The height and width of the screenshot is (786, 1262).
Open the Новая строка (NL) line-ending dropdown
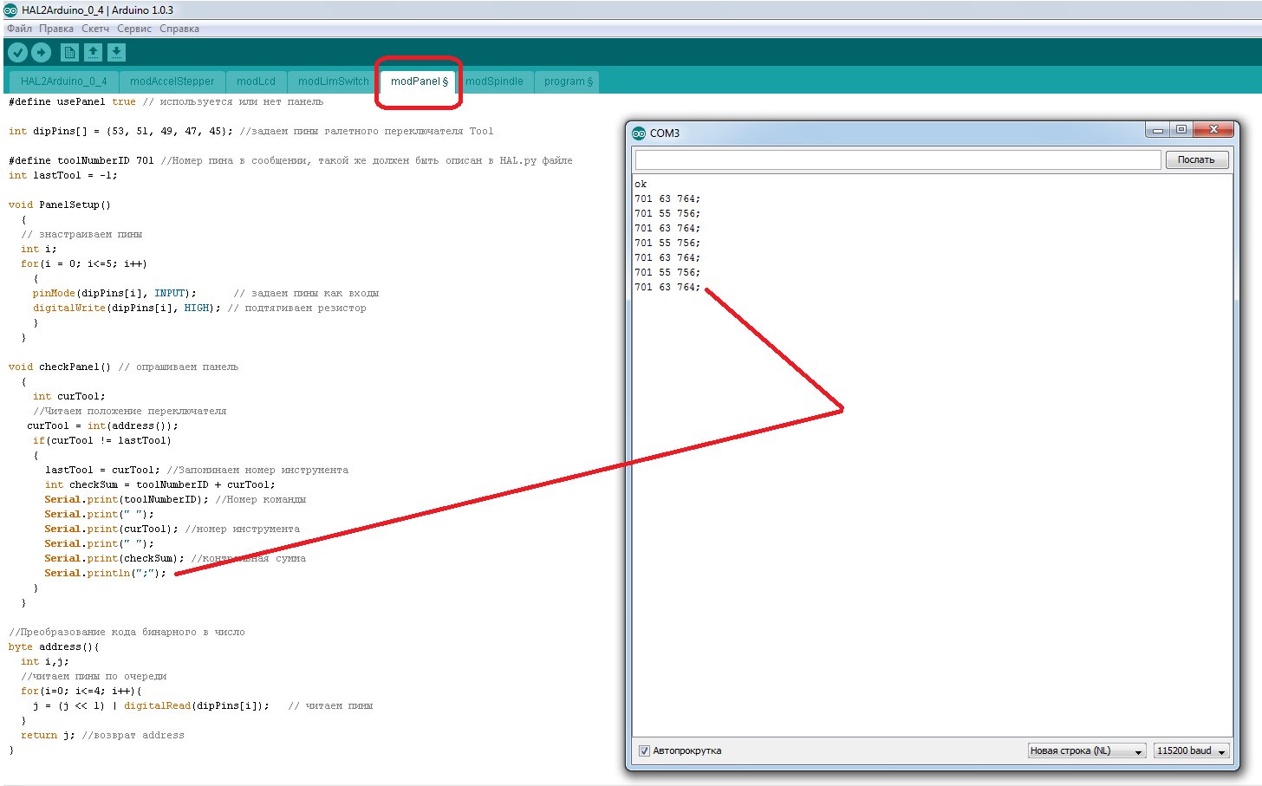coord(1087,750)
